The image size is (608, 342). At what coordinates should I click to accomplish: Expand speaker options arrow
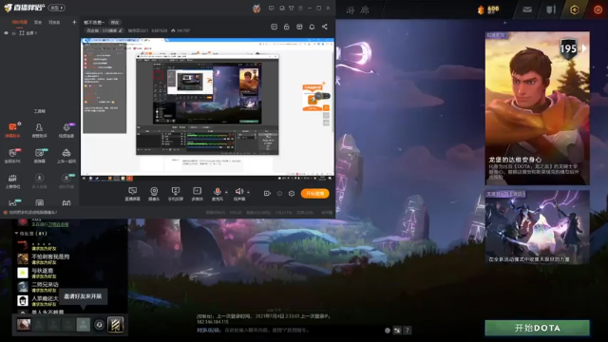248,192
